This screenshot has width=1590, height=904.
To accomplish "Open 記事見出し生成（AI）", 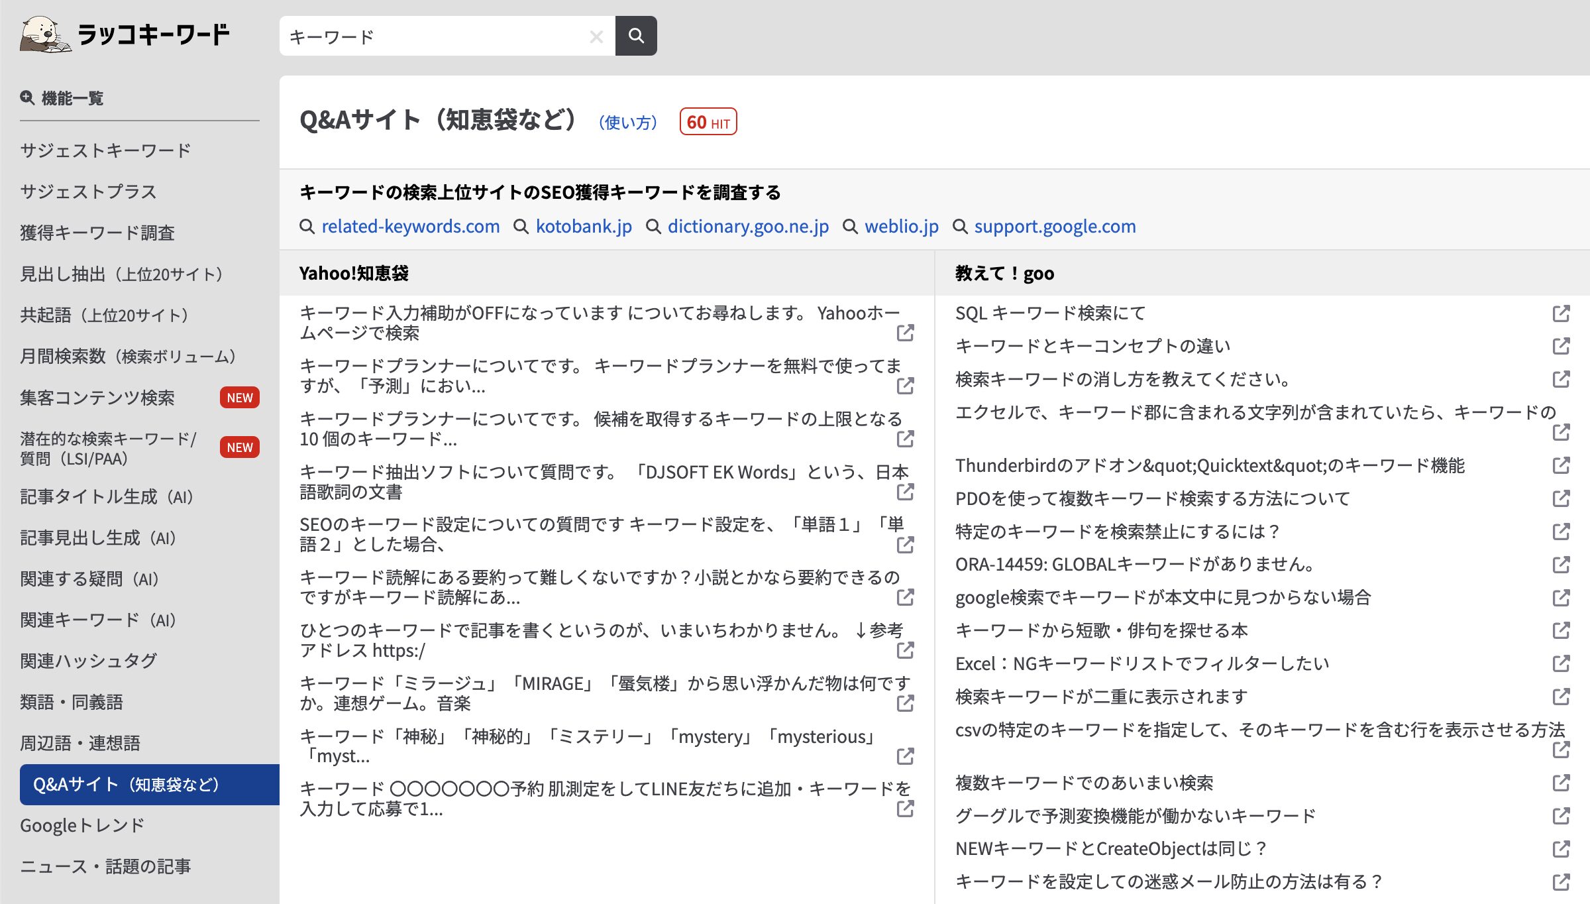I will (x=100, y=537).
